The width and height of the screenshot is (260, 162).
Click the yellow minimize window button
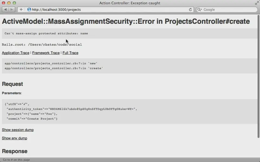9,3
